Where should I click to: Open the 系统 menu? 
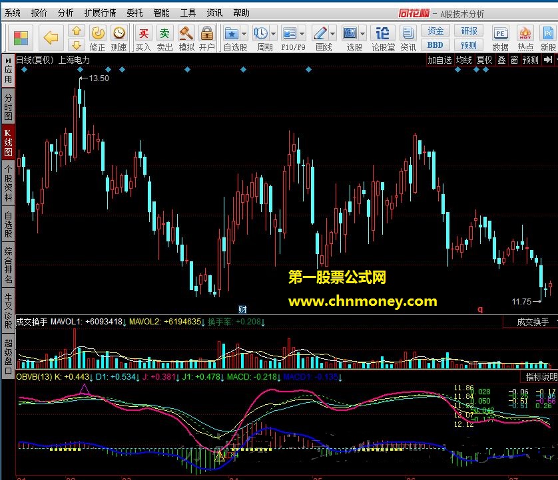point(13,13)
